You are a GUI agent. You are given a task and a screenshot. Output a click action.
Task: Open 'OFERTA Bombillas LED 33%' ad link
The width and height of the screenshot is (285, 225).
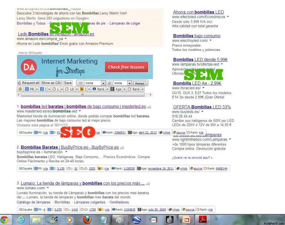pos(202,107)
